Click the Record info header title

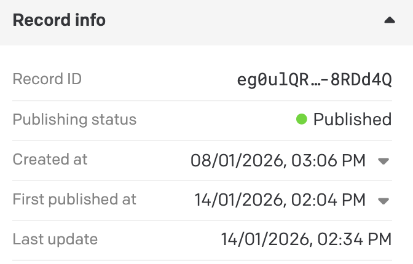point(59,20)
